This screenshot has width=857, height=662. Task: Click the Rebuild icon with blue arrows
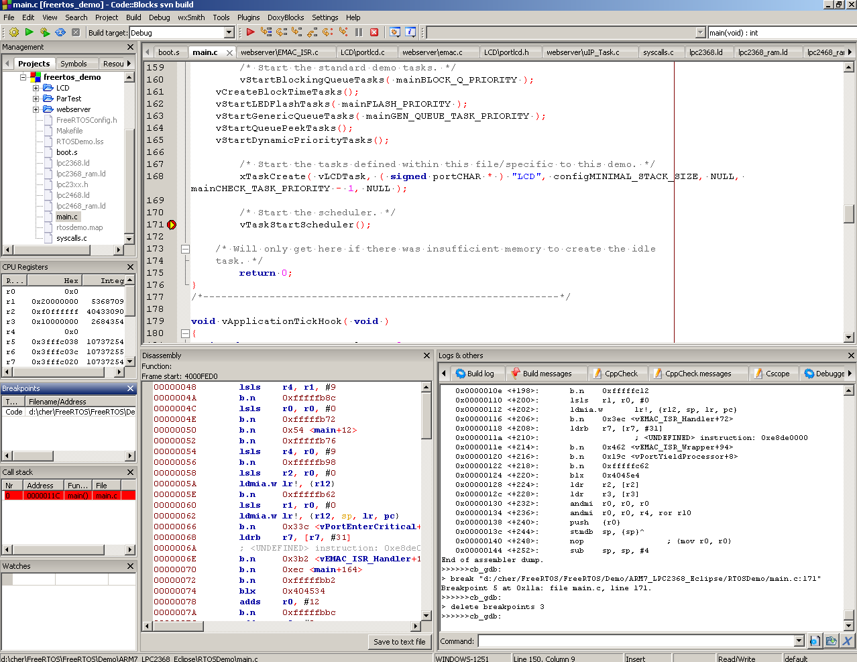click(60, 32)
